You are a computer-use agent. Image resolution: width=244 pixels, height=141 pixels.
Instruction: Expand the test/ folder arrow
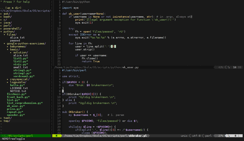click(x=1, y=118)
